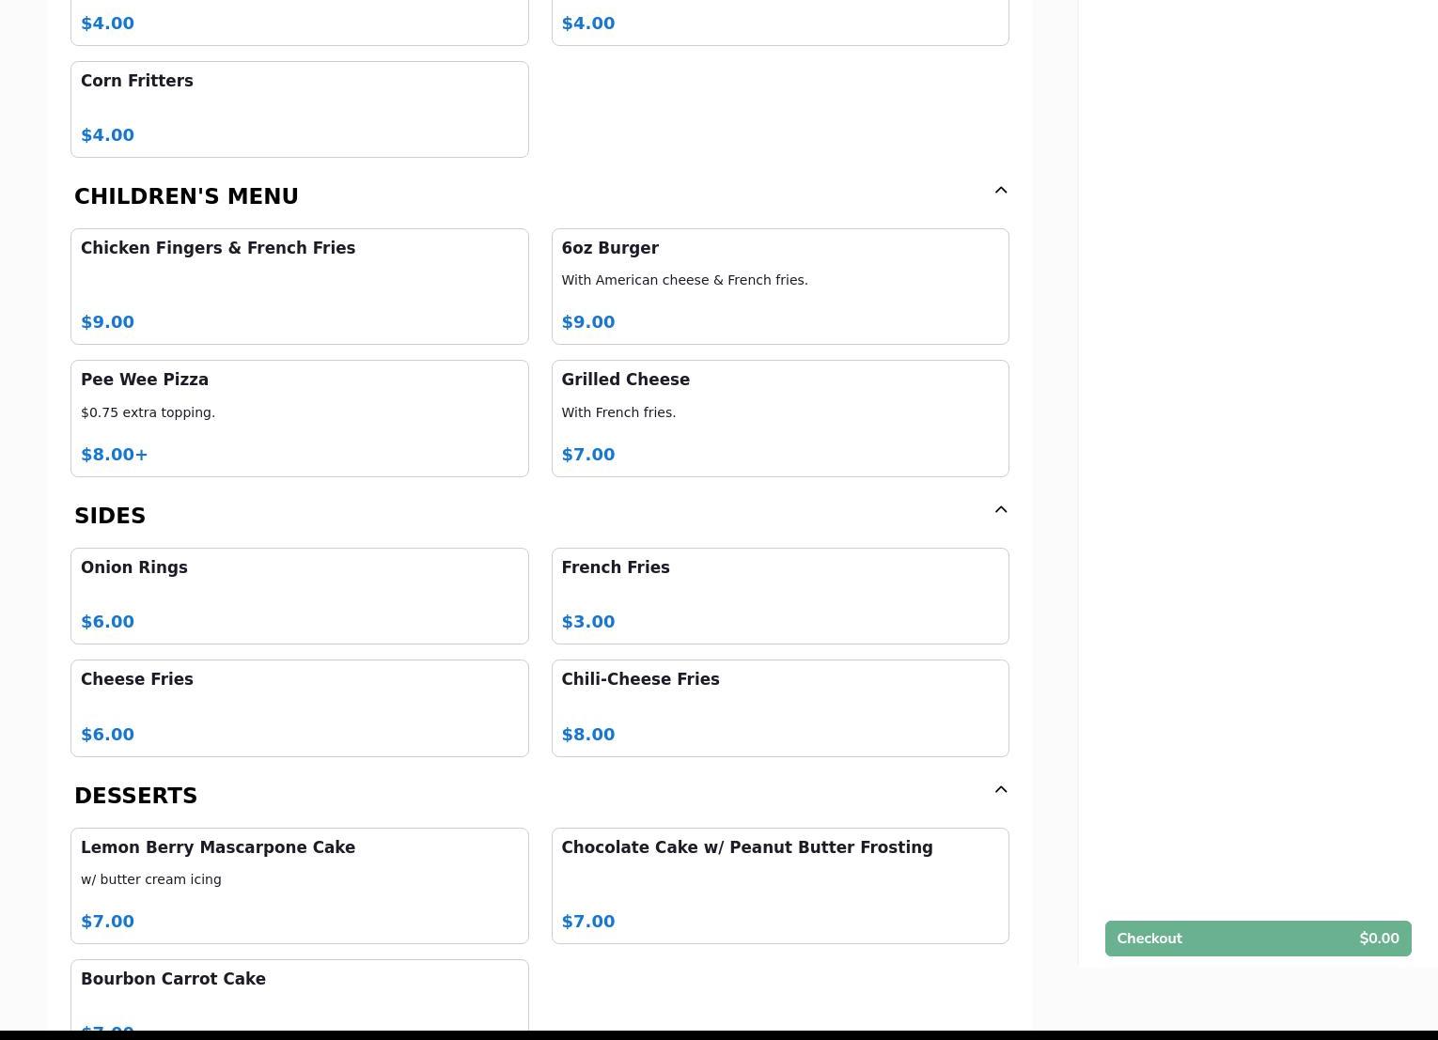Click 'With American cheese & French fries.' text

pos(684,280)
